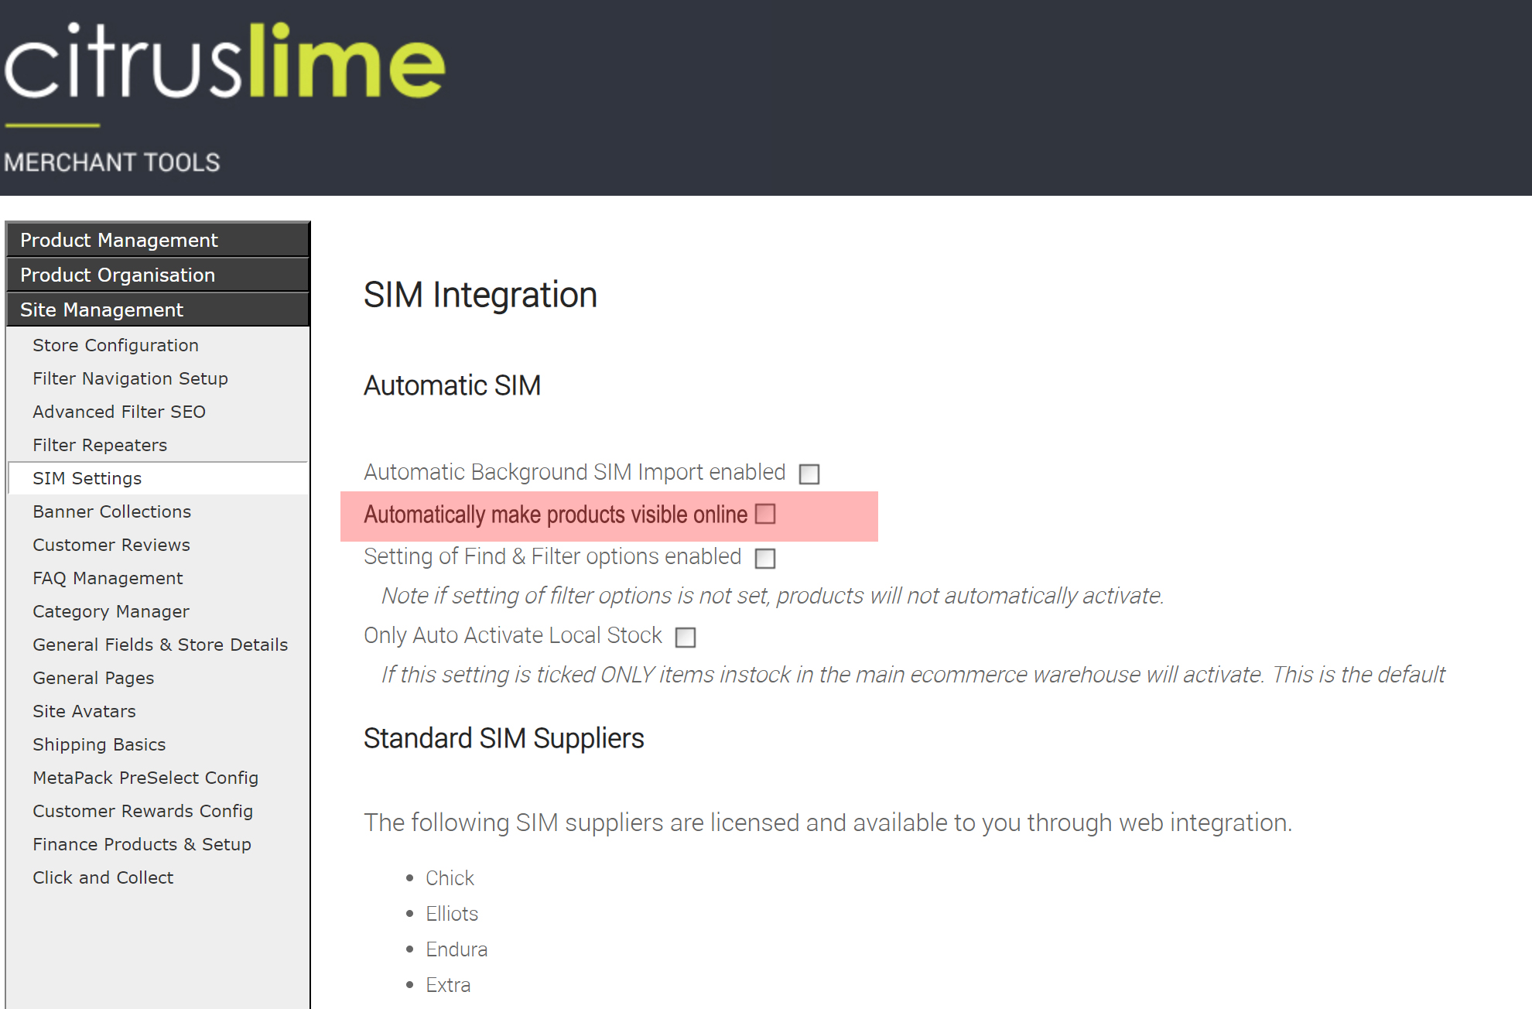Open General Fields & Store Details
The width and height of the screenshot is (1532, 1009).
(x=160, y=645)
